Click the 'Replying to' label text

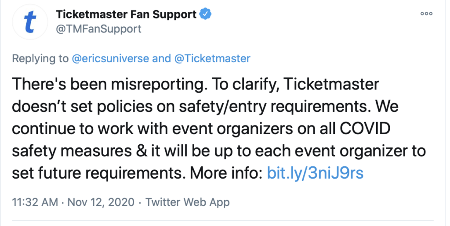click(40, 59)
